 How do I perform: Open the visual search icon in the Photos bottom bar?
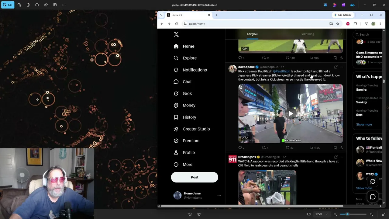tap(190, 214)
